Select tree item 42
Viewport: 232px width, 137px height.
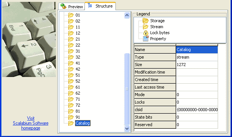click(x=78, y=69)
